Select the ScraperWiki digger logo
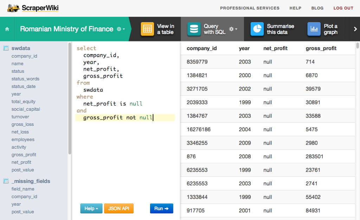This screenshot has width=360, height=220. click(x=14, y=8)
